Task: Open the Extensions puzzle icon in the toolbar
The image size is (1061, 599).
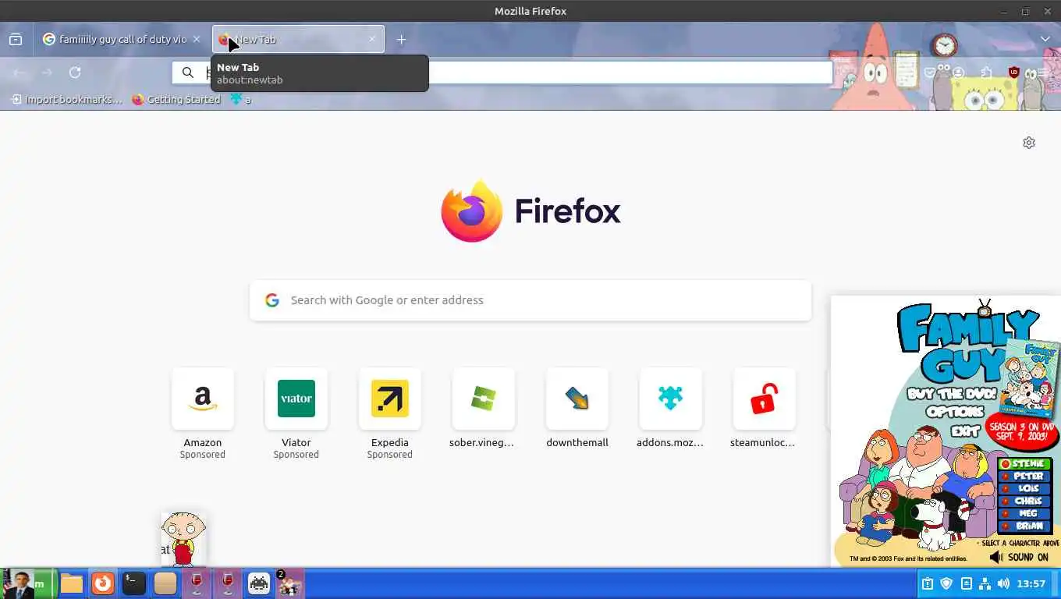Action: coord(987,73)
